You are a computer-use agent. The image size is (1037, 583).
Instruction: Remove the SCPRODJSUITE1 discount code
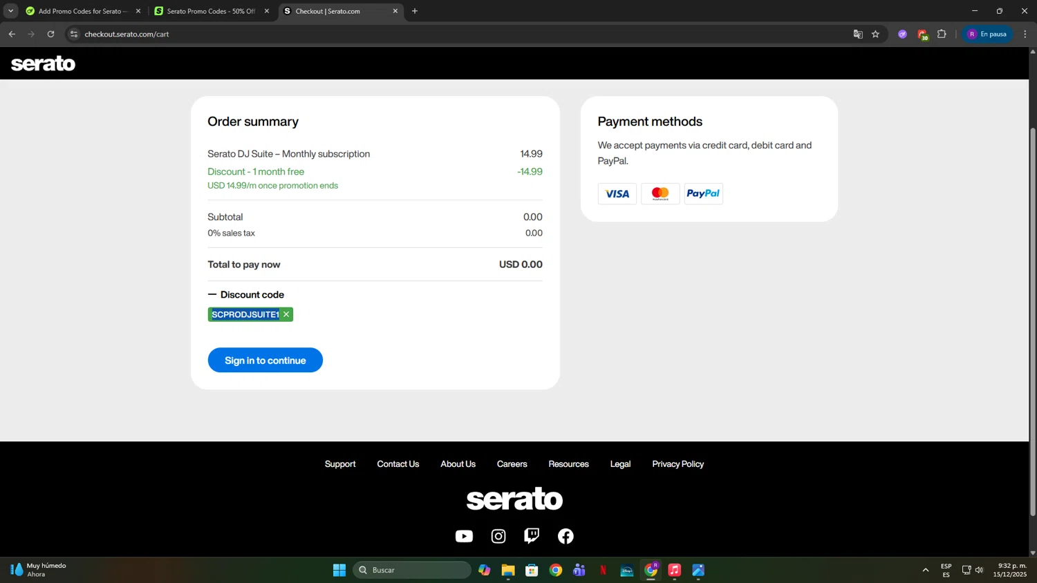coord(286,314)
